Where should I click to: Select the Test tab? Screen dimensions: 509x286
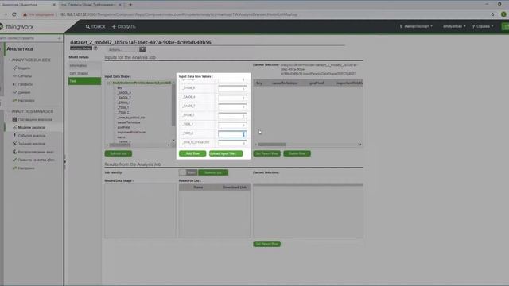pos(84,81)
